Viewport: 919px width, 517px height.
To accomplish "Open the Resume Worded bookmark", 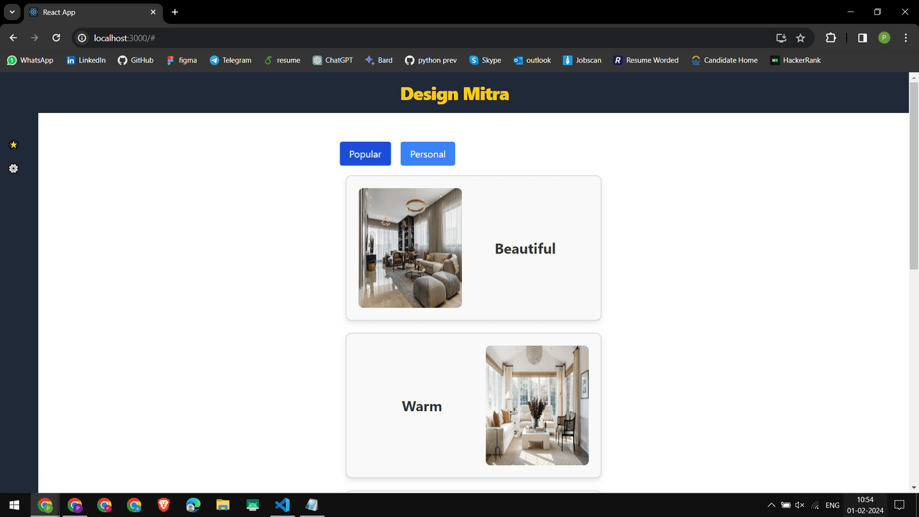I will [x=646, y=60].
